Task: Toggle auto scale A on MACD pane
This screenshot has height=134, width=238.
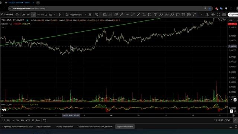Action: (x=231, y=111)
